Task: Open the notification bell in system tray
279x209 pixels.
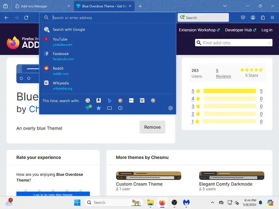Action: [260, 202]
